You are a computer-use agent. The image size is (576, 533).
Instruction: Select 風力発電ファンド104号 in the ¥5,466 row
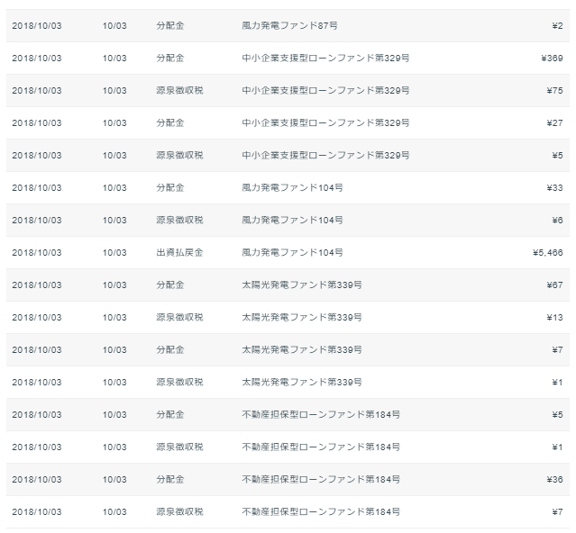click(292, 252)
